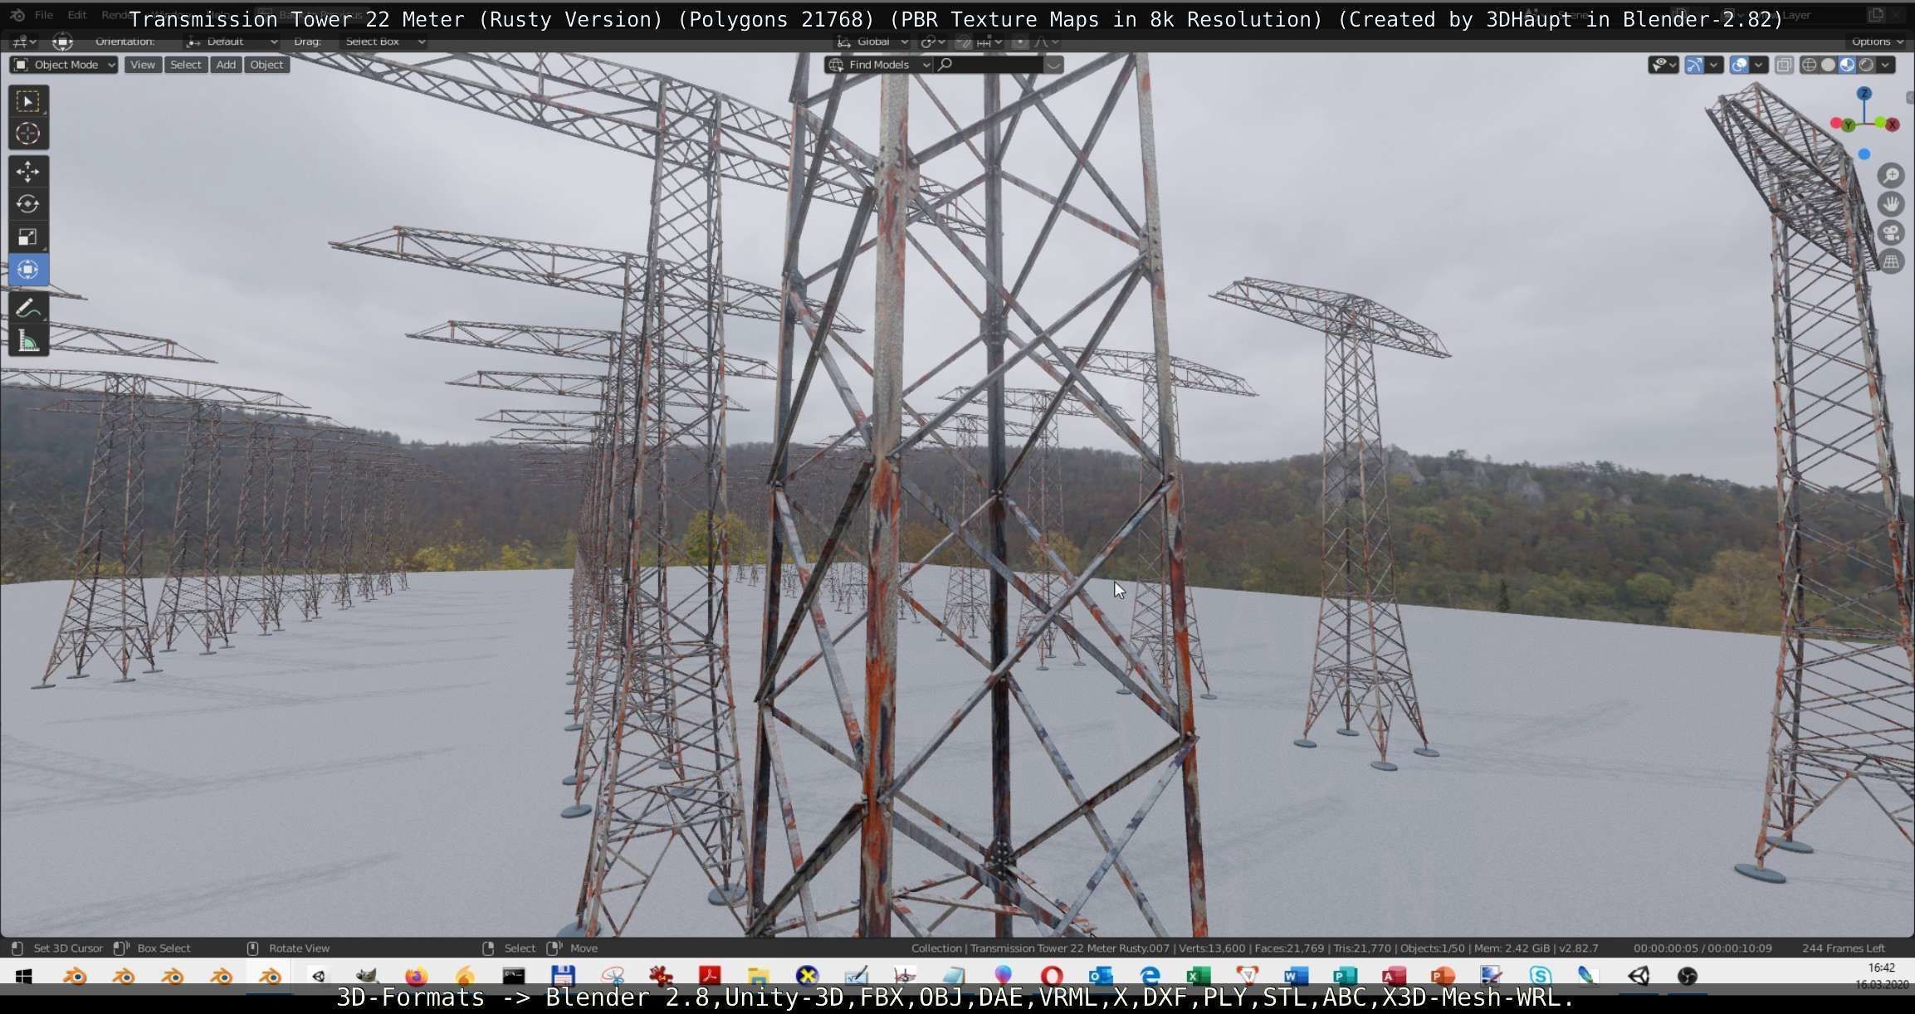Open the overlays options dropdown arrow
The width and height of the screenshot is (1915, 1014).
[x=1758, y=65]
